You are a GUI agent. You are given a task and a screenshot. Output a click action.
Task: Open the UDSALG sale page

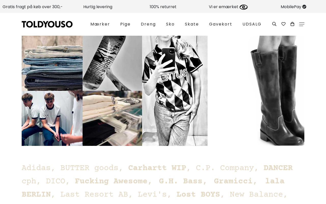pyautogui.click(x=252, y=24)
